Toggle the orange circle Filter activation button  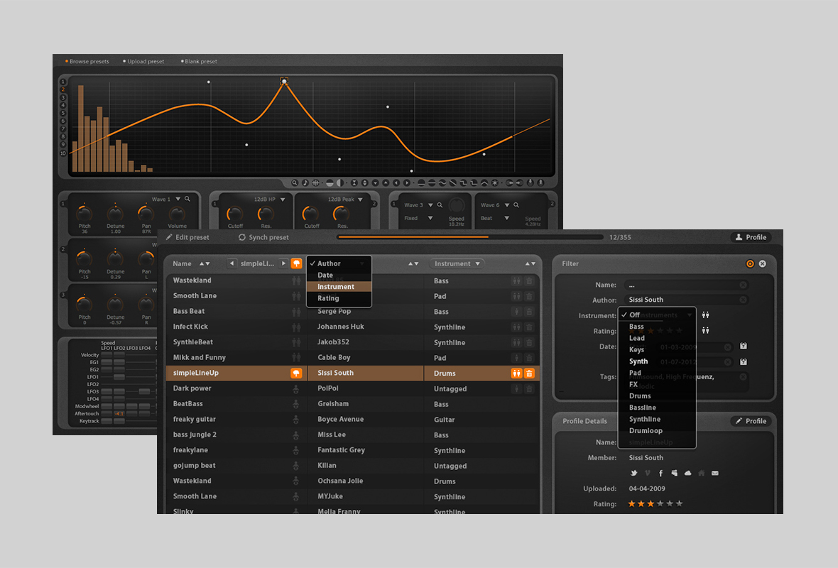click(x=750, y=263)
